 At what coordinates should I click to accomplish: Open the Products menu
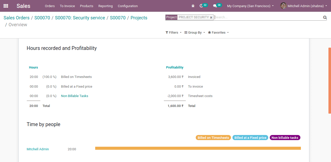tap(87, 6)
